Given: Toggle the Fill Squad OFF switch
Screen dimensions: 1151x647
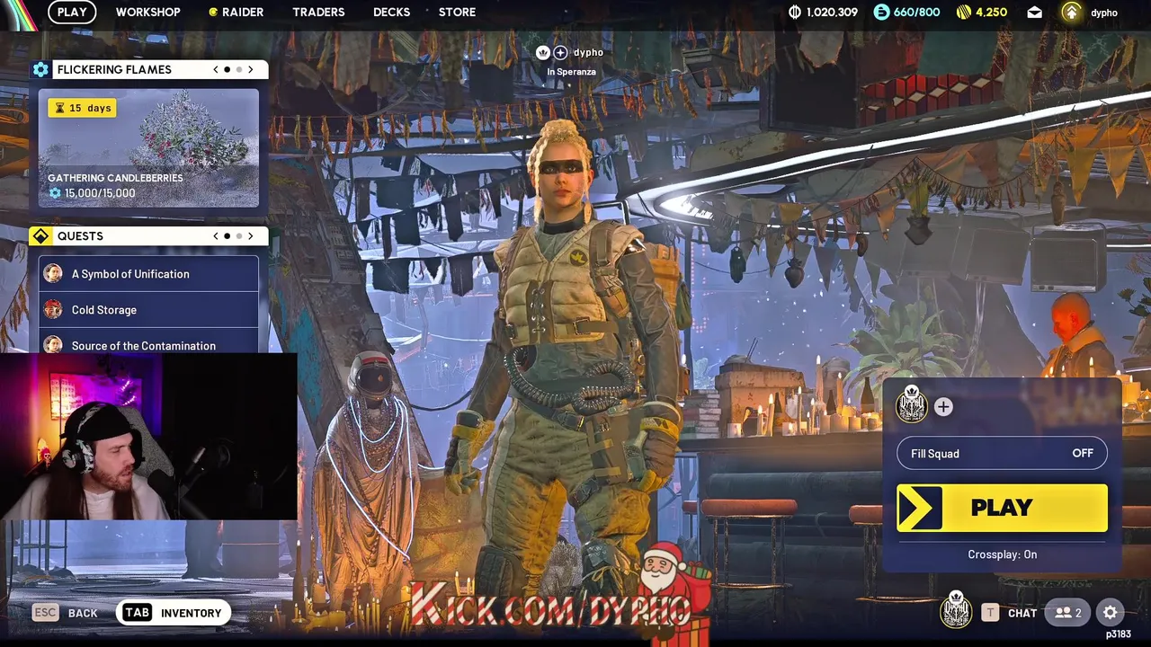Looking at the screenshot, I should click(1002, 453).
